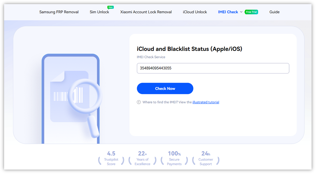The image size is (316, 174).
Task: Click the phone magnifier illustration
Action: 71,99
